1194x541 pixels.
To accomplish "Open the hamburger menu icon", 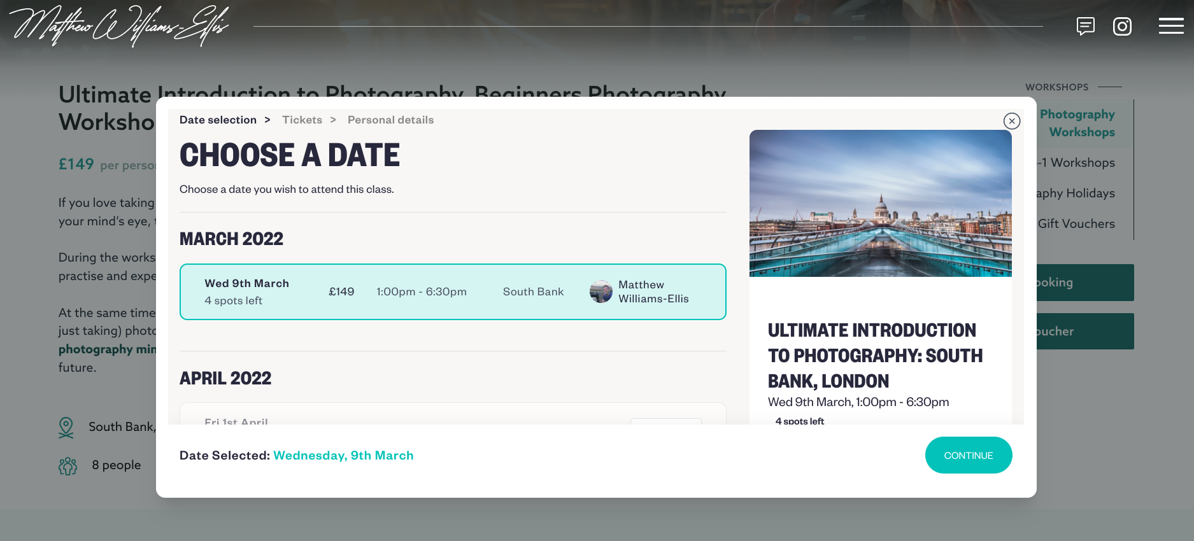I will [1171, 26].
